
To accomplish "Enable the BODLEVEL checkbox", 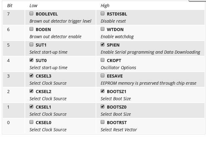I will (31, 14).
